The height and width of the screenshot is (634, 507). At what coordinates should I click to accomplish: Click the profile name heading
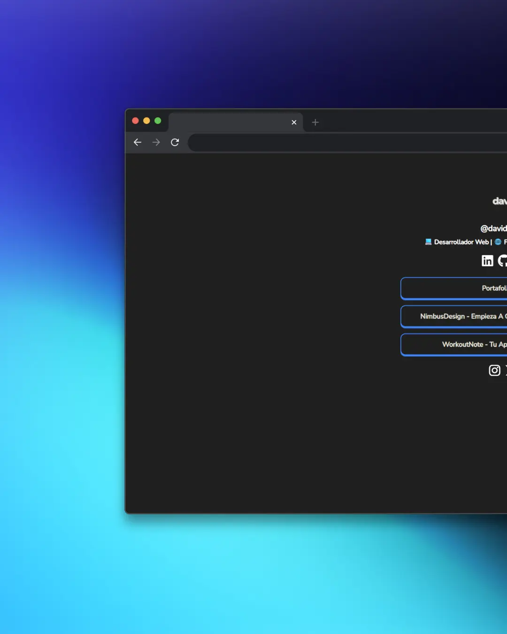click(x=499, y=201)
